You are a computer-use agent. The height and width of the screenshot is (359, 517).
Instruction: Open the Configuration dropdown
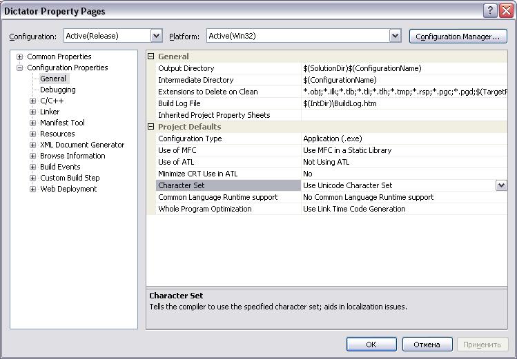(156, 36)
